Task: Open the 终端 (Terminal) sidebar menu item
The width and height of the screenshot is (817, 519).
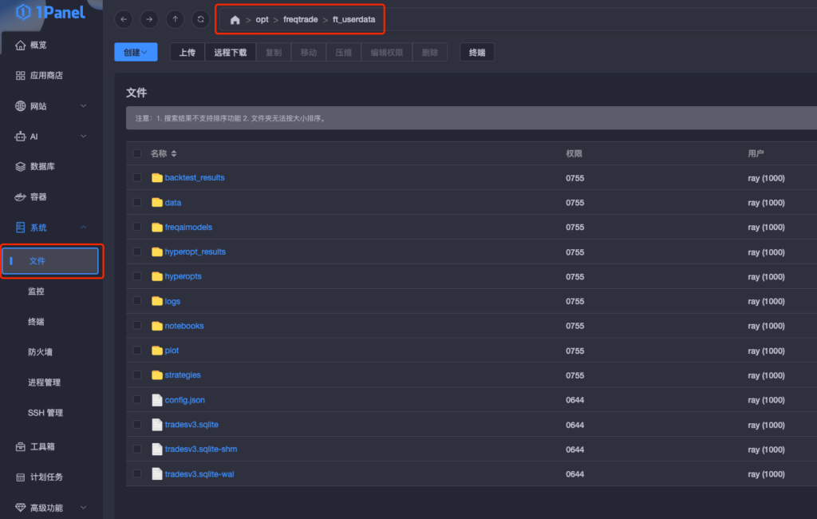Action: coord(36,322)
